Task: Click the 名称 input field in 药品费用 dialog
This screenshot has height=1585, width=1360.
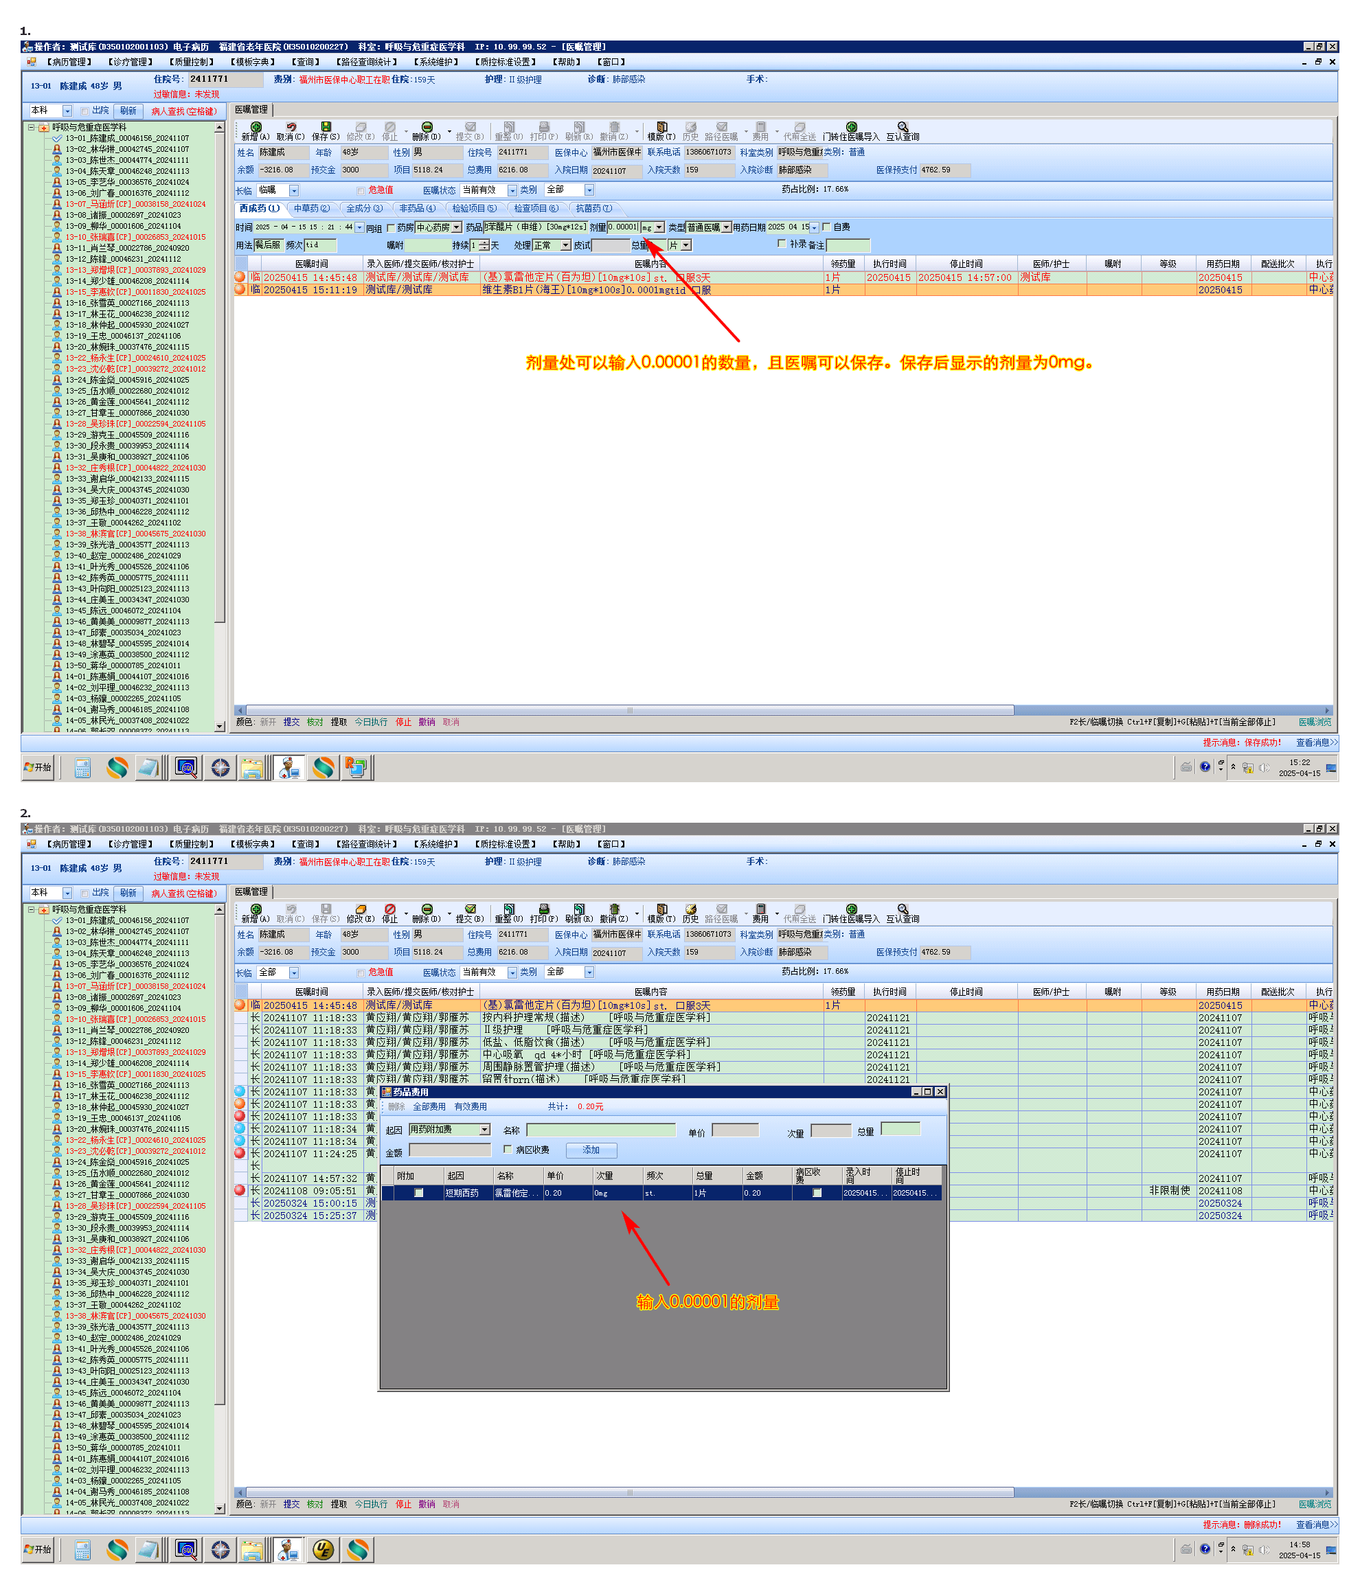Action: point(600,1130)
